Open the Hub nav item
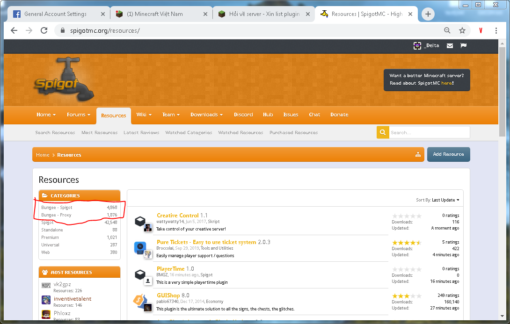 coord(268,115)
